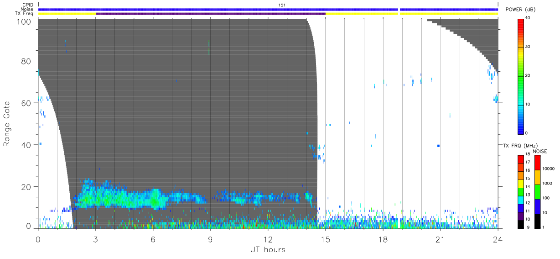This screenshot has height=259, width=560.
Task: Click the x-axis tick label '9'
Action: pyautogui.click(x=210, y=239)
